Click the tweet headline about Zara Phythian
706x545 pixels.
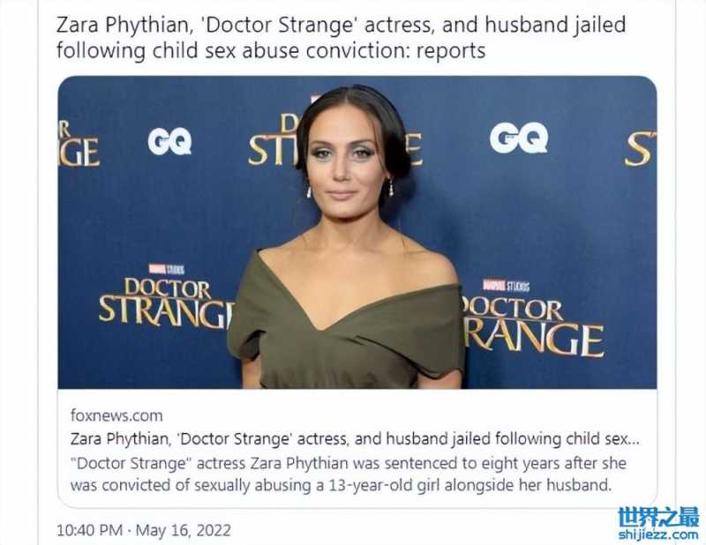pos(341,37)
